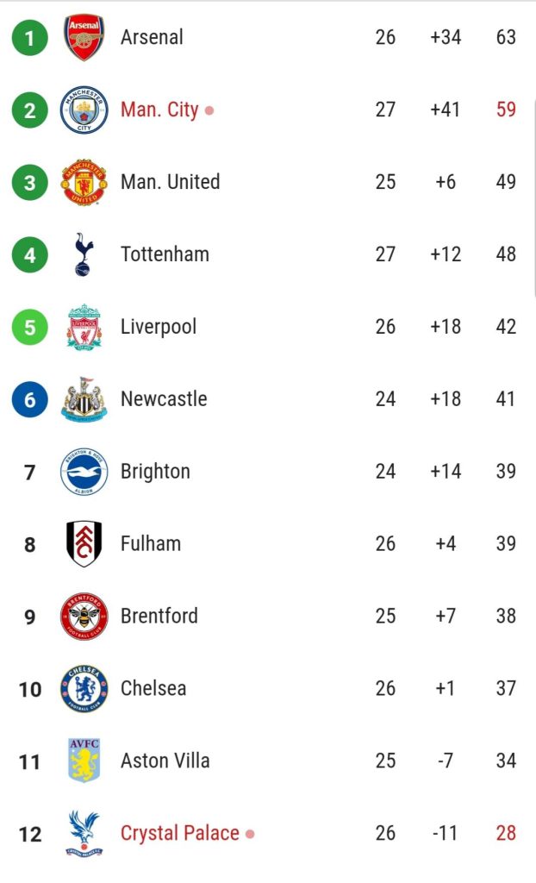
Task: Click the live dot next to Crystal Palace
Action: pyautogui.click(x=250, y=835)
